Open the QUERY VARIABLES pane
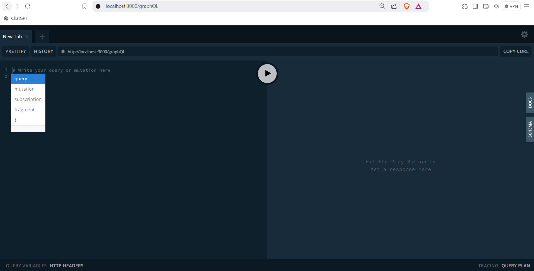 (26, 265)
